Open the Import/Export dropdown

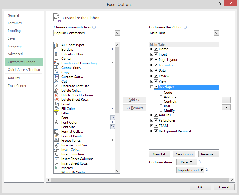[x=190, y=170]
